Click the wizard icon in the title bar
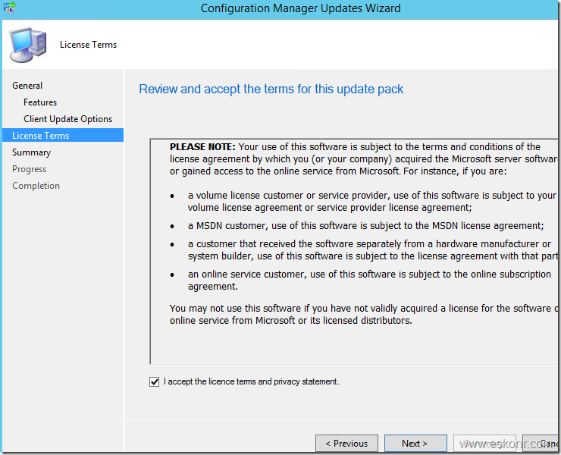Viewport: 561px width, 455px height. click(x=10, y=8)
